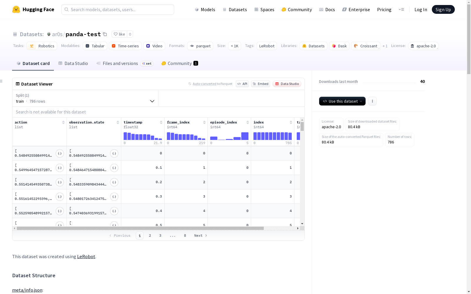Click the table vertical scrollbar thumb
Screen dimensions: 471x294
(302, 126)
